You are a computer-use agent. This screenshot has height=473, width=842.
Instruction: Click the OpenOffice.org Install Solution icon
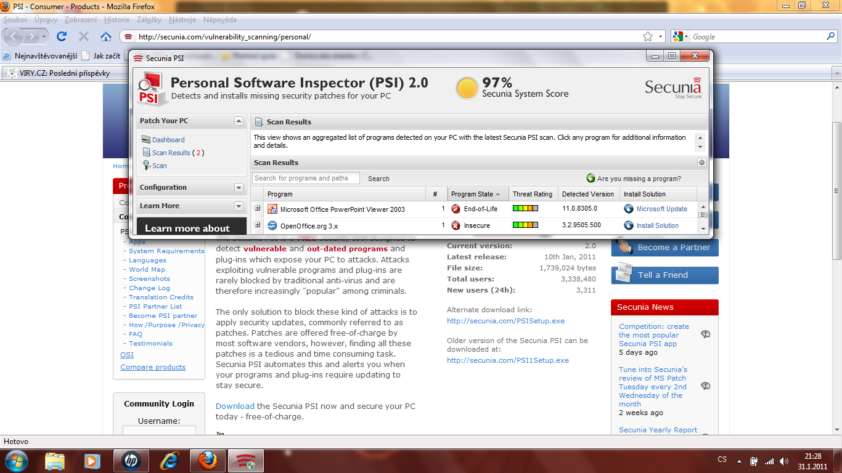(629, 225)
